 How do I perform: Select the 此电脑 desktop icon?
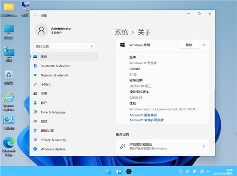point(9,32)
